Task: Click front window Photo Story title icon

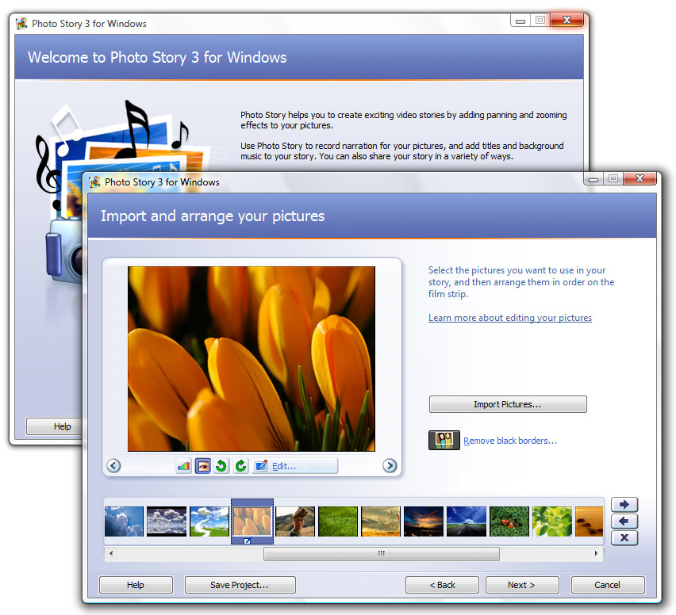Action: pyautogui.click(x=95, y=182)
